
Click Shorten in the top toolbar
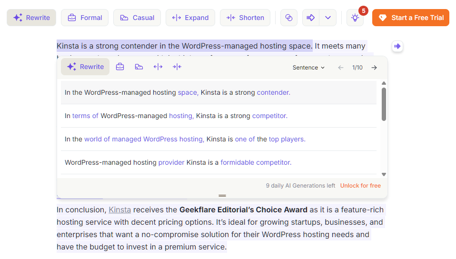coord(245,18)
